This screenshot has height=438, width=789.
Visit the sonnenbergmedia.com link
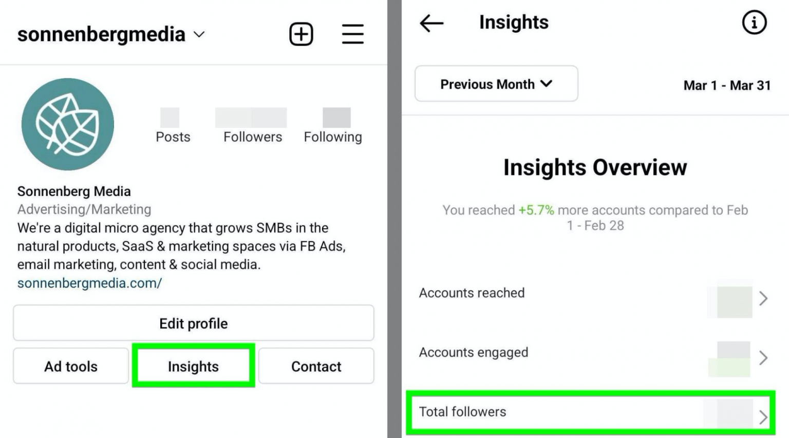[x=89, y=283]
